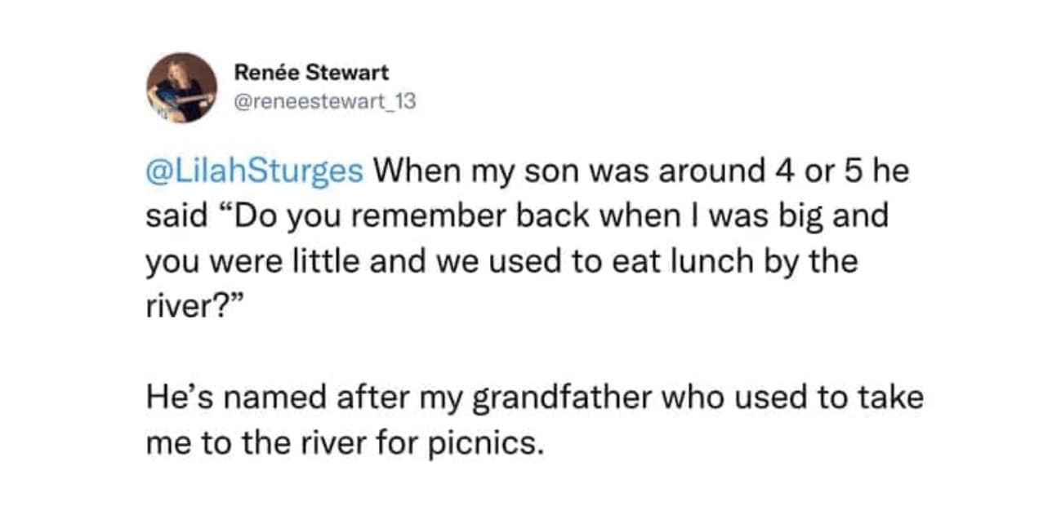Screen dimensions: 1052x524
Task: Click the line starting "He's named after"
Action: click(x=534, y=400)
